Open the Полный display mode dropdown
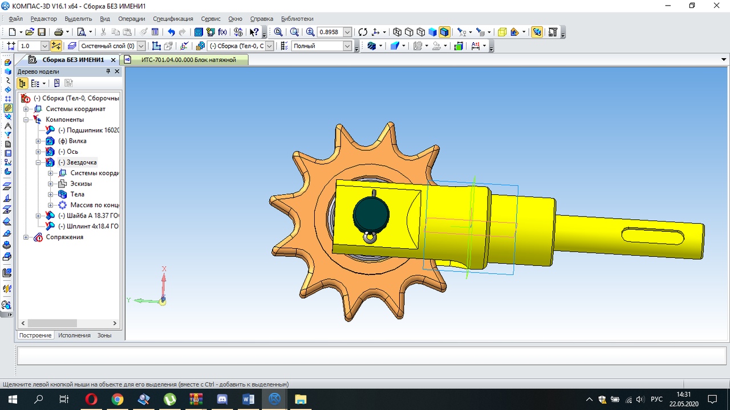730x410 pixels. [x=347, y=46]
